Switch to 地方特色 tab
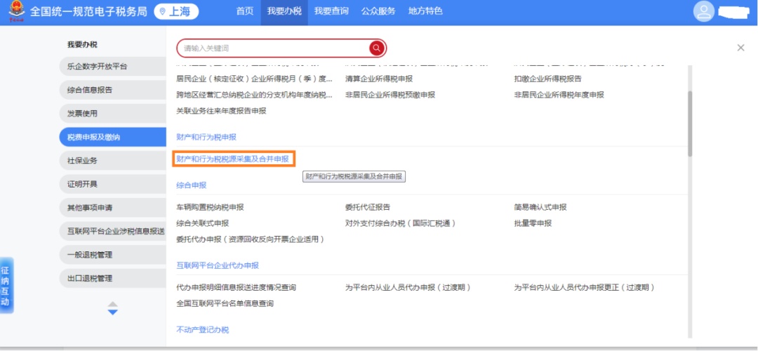Image resolution: width=758 pixels, height=351 pixels. tap(425, 12)
